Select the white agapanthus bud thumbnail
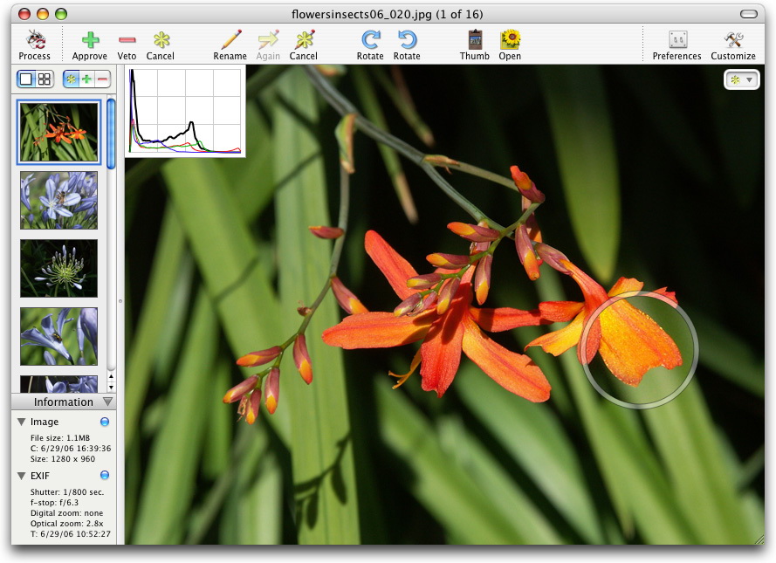This screenshot has height=563, width=776. [59, 268]
